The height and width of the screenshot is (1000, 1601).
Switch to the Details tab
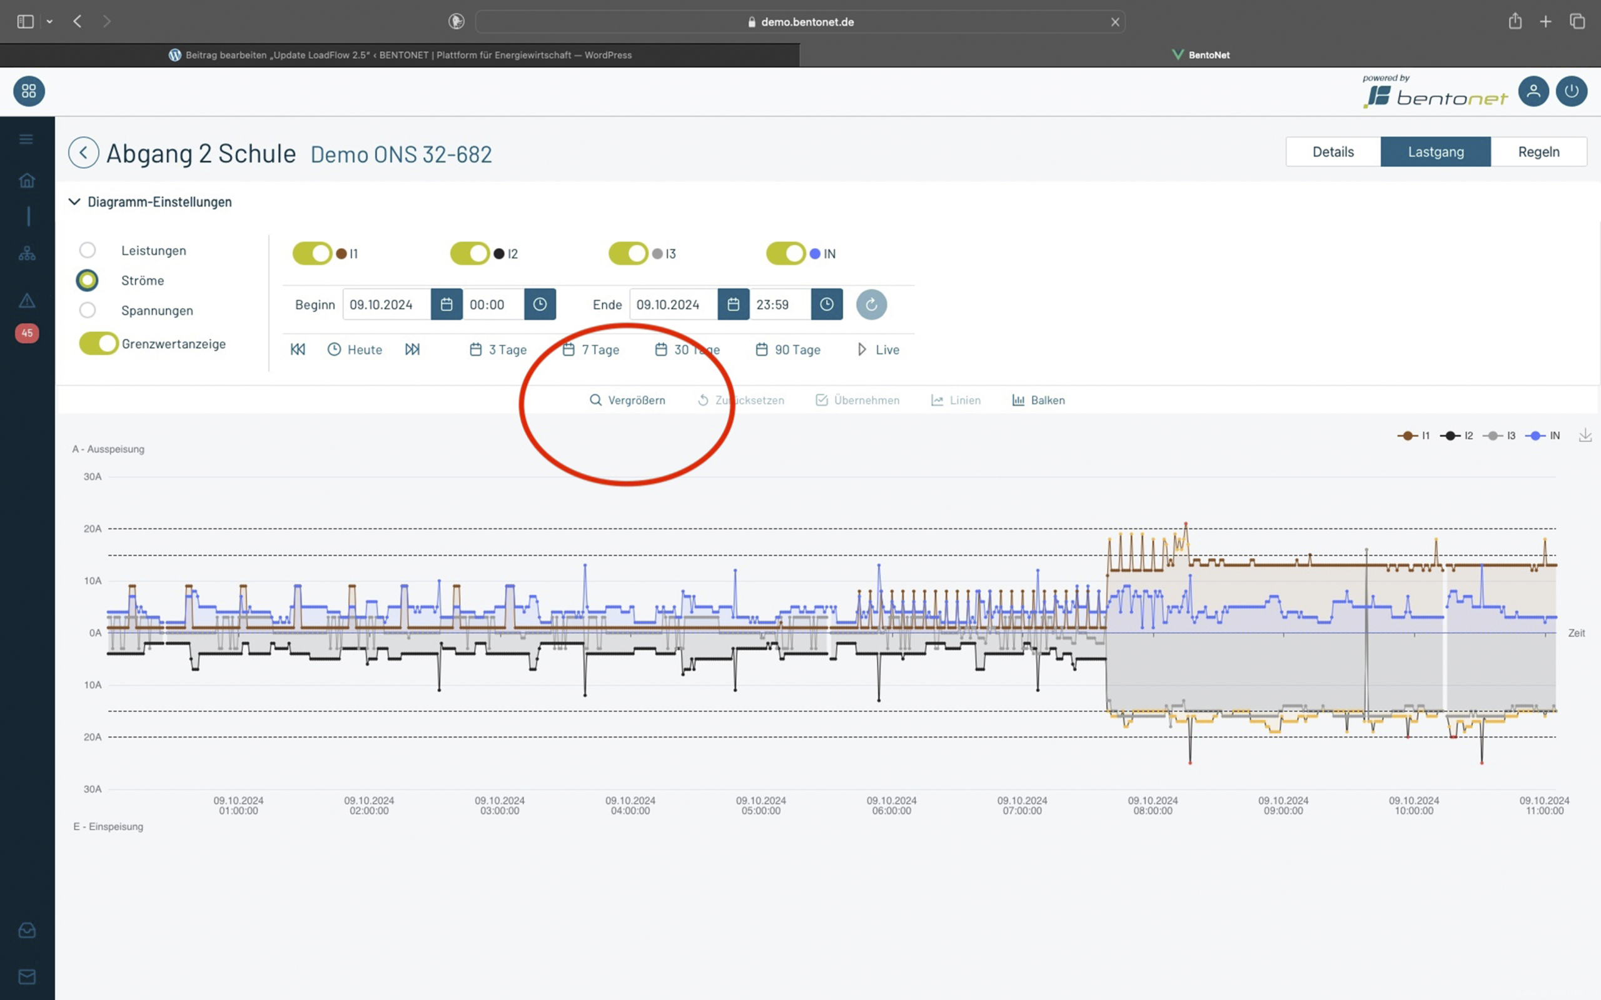[1333, 151]
